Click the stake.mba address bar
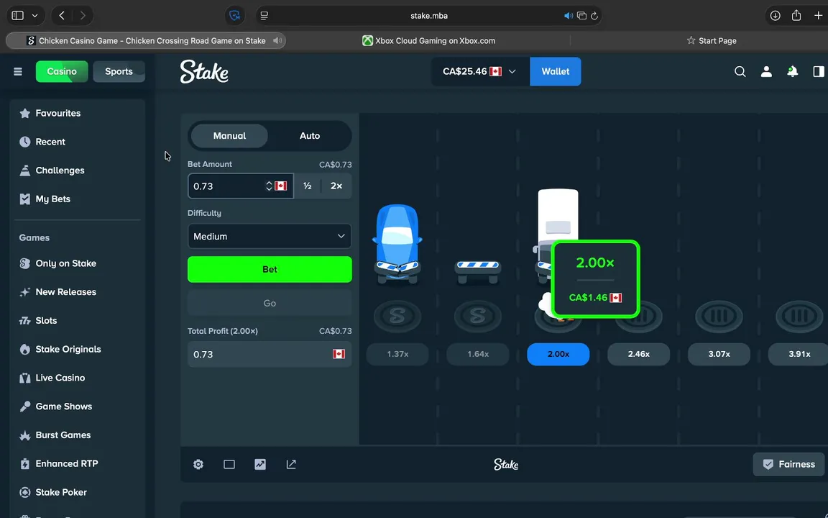The image size is (828, 518). coord(429,15)
